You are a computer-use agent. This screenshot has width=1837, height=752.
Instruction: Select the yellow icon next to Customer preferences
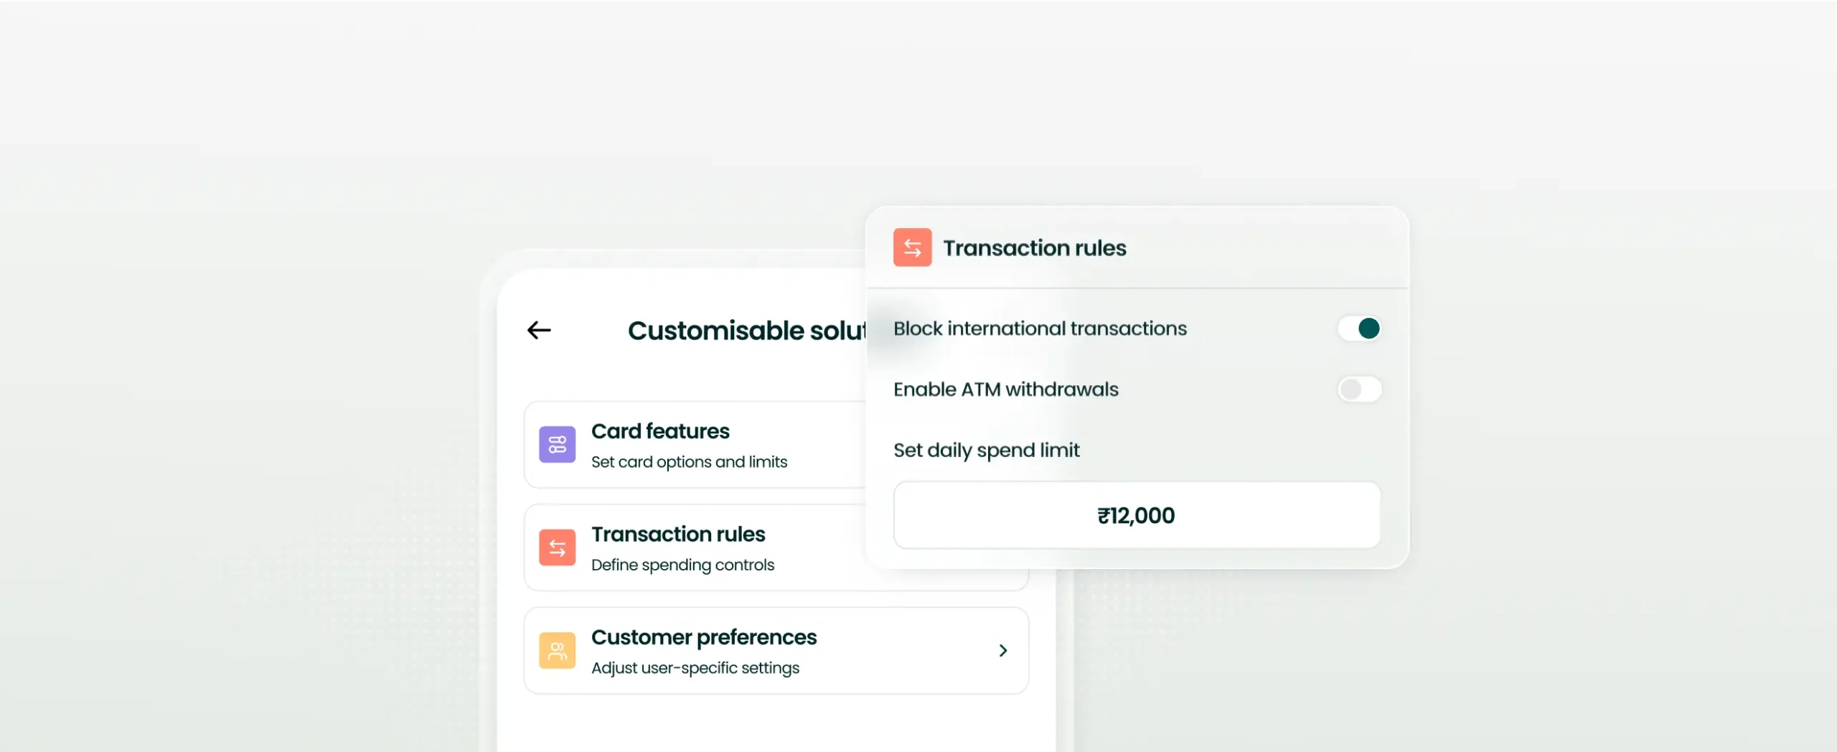(556, 650)
